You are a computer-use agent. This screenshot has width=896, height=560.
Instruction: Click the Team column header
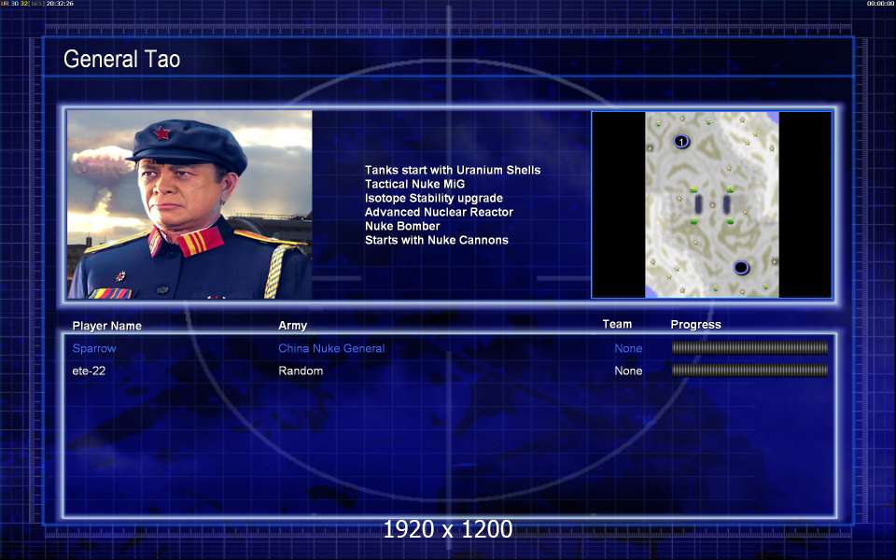[617, 324]
